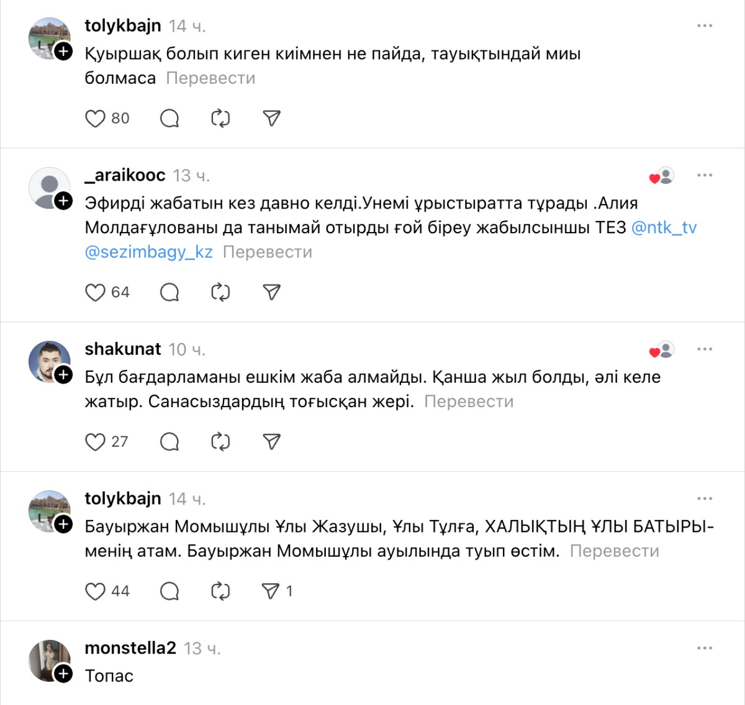Image resolution: width=745 pixels, height=705 pixels.
Task: Share shakunat's post via send icon
Action: [271, 442]
